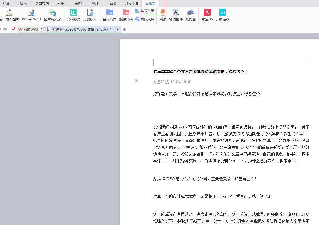Viewport: 319px width, 225px height.
Task: Switch to the 页面布局 ribbon tab
Action: [42, 3]
